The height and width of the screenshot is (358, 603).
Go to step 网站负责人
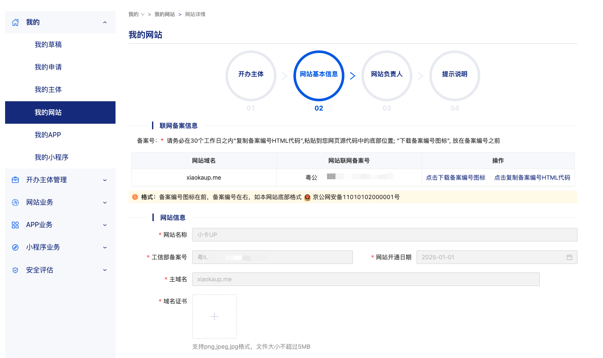click(387, 76)
